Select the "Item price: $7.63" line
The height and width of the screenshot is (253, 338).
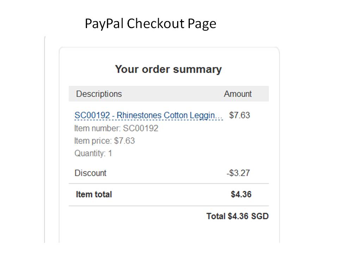pyautogui.click(x=105, y=141)
